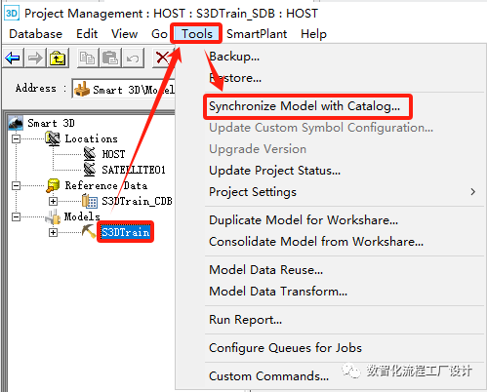487x392 pixels.
Task: Close the open Tools menu
Action: coord(197,34)
